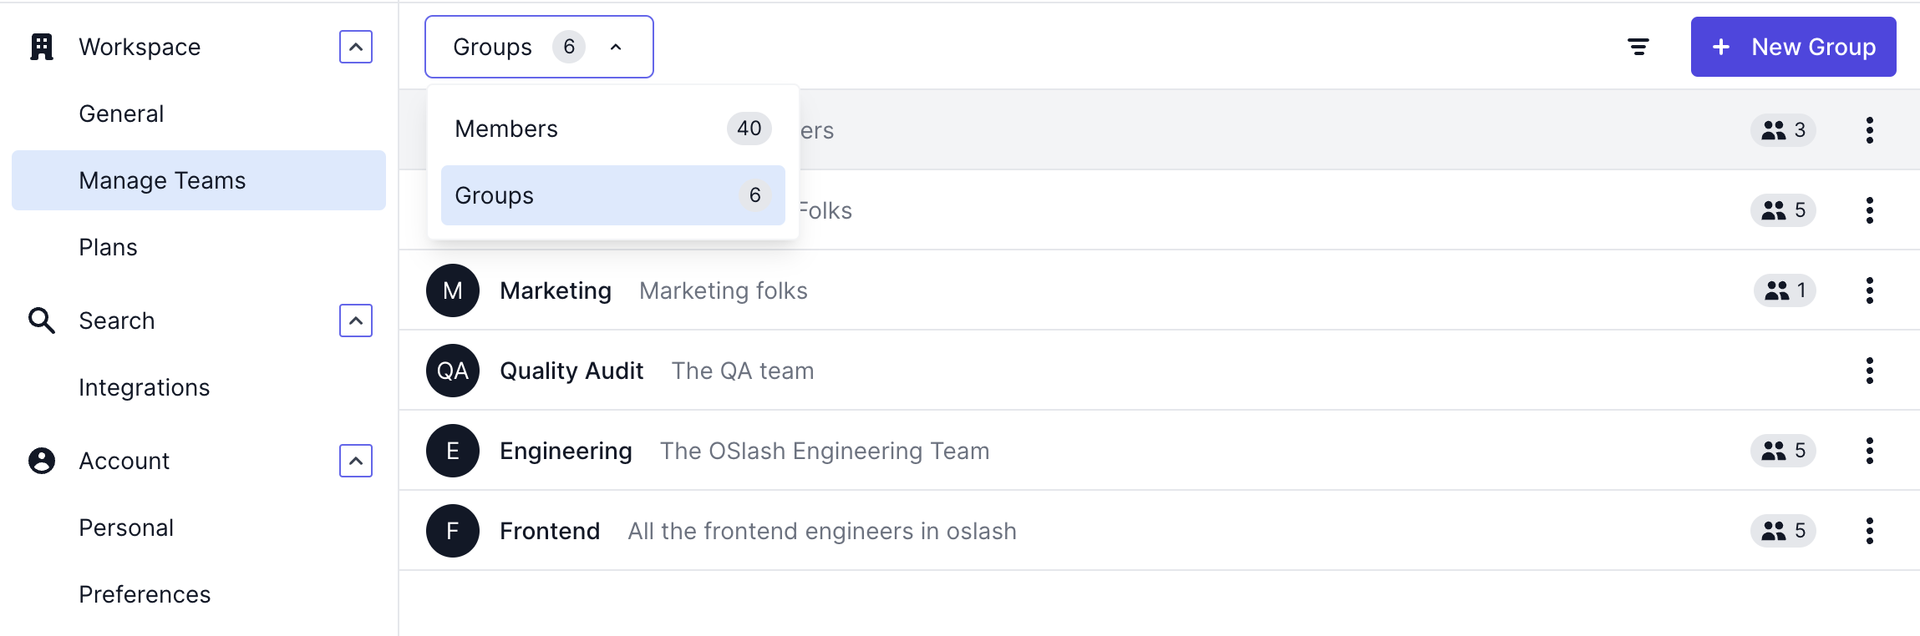
Task: Collapse the Search sidebar section
Action: point(356,321)
